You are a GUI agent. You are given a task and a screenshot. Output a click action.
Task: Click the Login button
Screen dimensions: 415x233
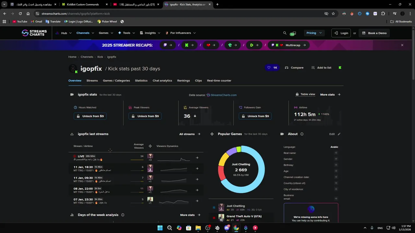(x=341, y=33)
